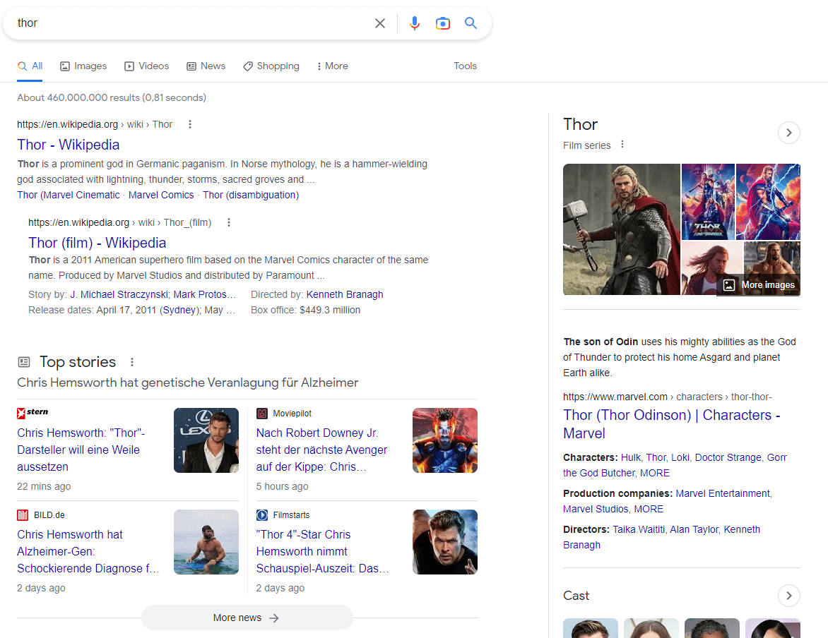Click MORE after Marvel Studios

(649, 510)
